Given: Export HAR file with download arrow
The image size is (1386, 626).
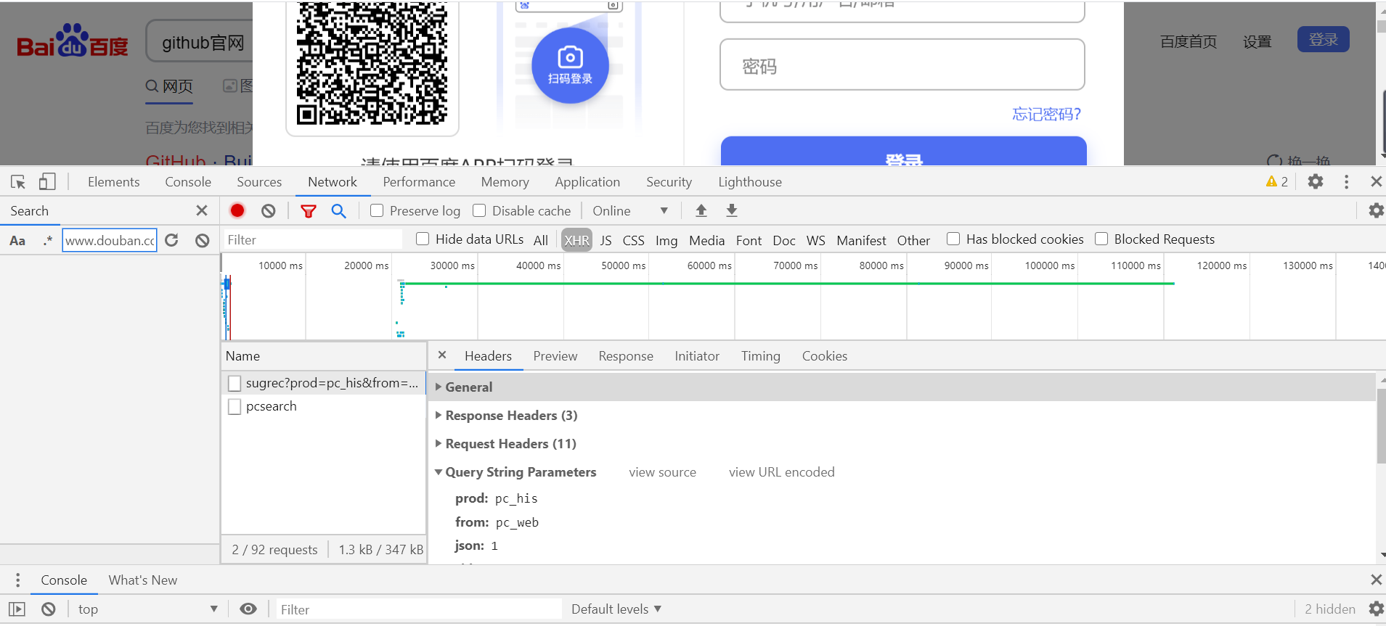Looking at the screenshot, I should (x=732, y=210).
